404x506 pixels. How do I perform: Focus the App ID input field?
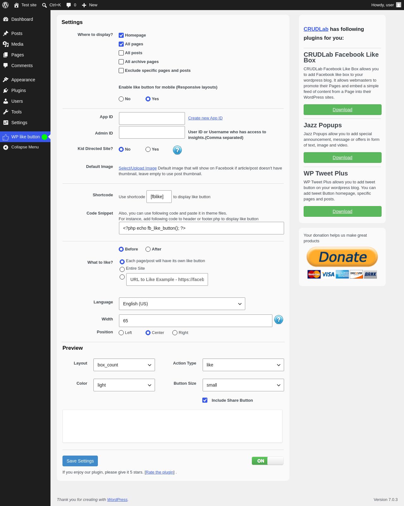(152, 118)
